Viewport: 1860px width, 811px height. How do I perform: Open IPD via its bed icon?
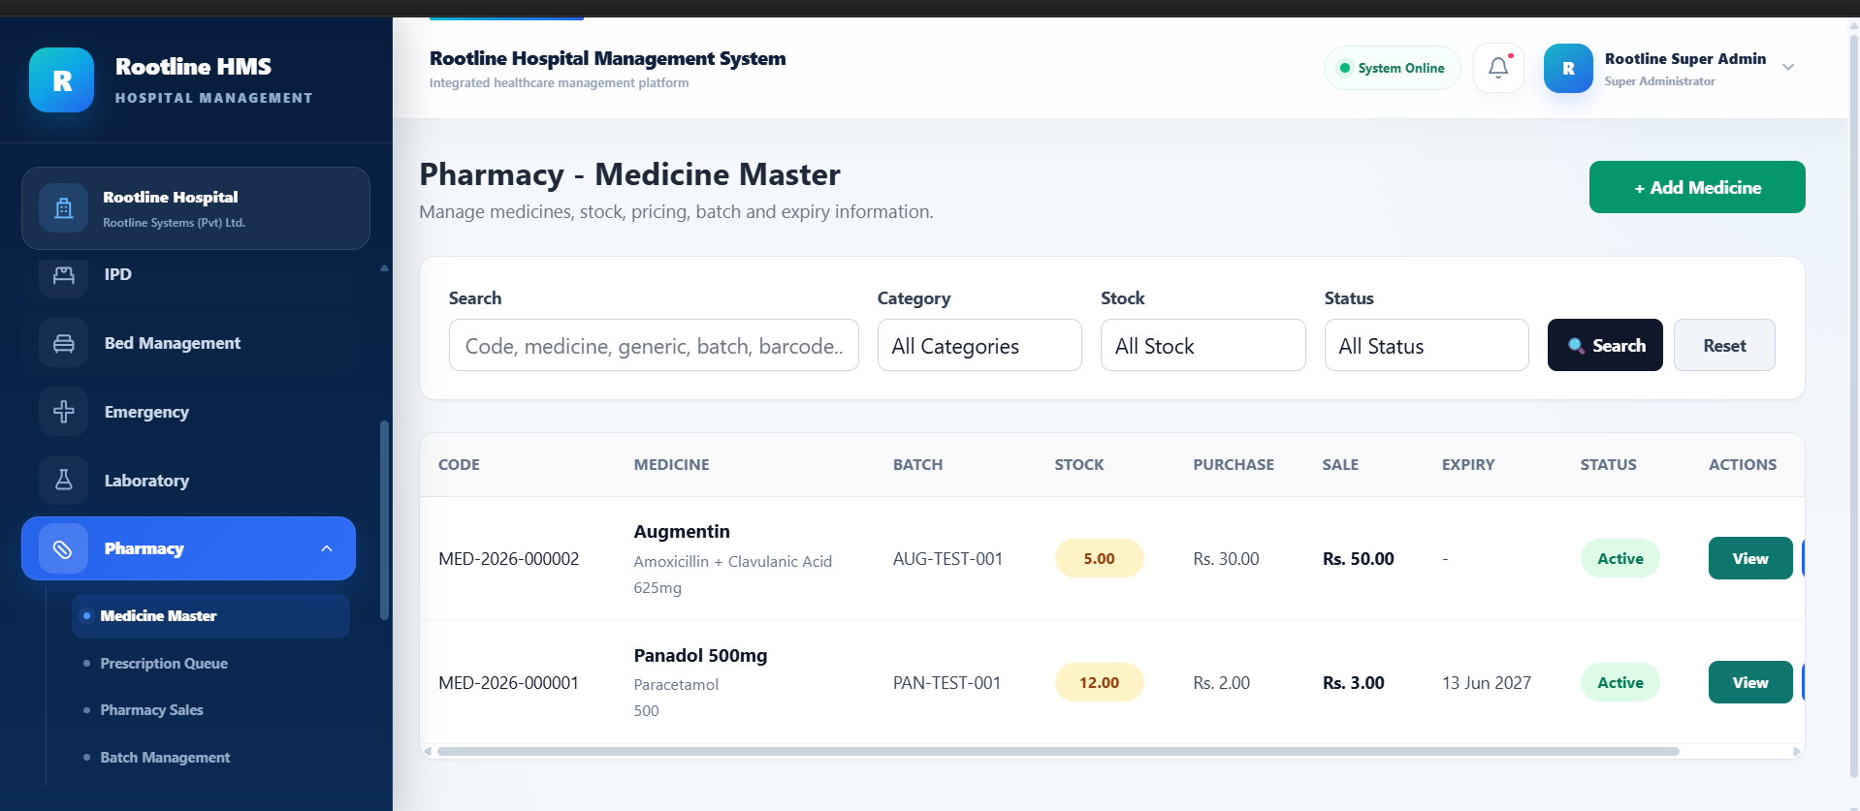64,275
